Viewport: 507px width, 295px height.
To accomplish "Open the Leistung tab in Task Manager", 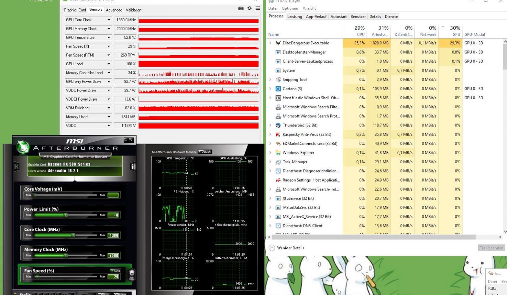I will (x=294, y=16).
